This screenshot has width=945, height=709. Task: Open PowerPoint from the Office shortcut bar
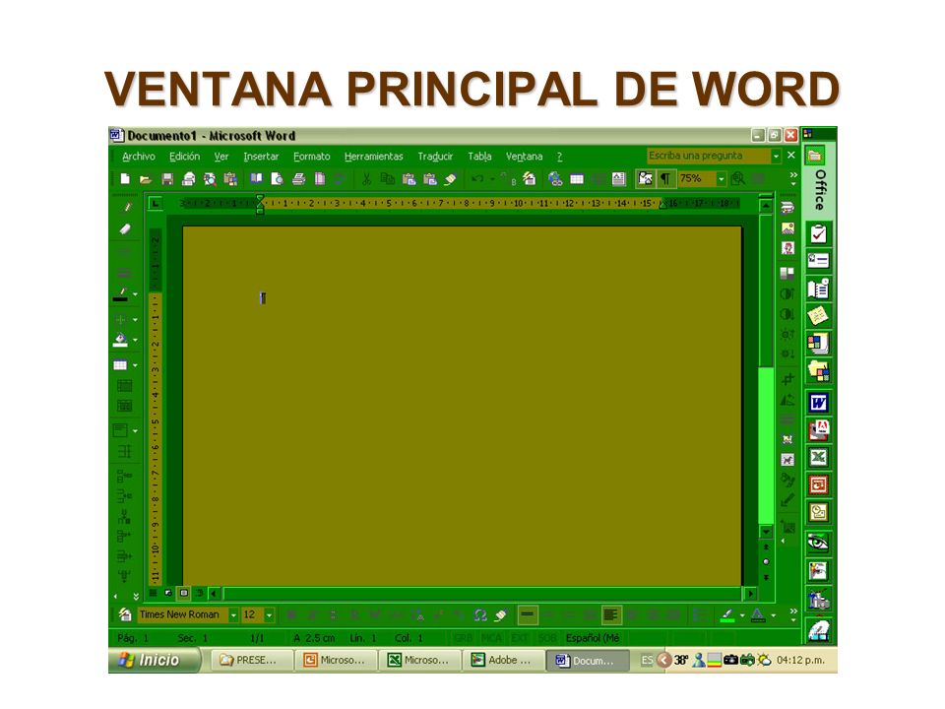point(818,484)
